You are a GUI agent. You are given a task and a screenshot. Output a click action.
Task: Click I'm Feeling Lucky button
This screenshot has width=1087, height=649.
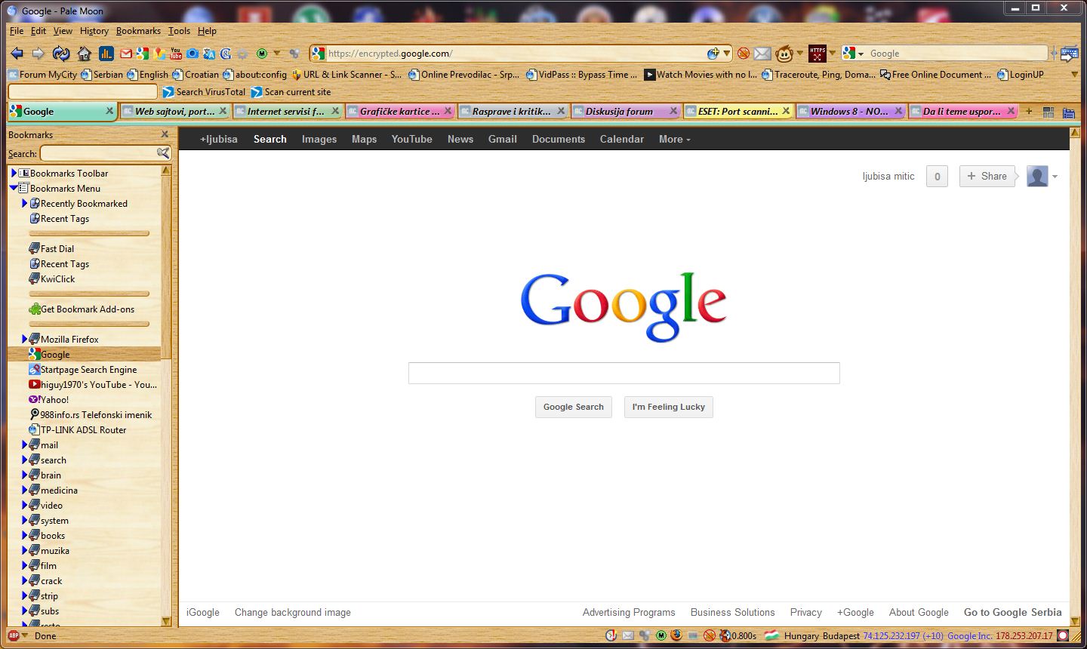coord(669,407)
